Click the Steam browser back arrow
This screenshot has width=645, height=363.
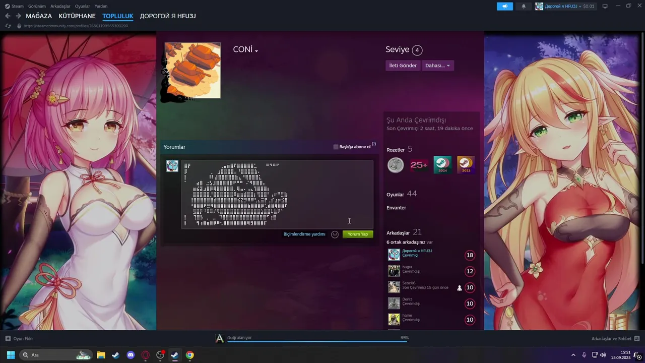click(8, 16)
